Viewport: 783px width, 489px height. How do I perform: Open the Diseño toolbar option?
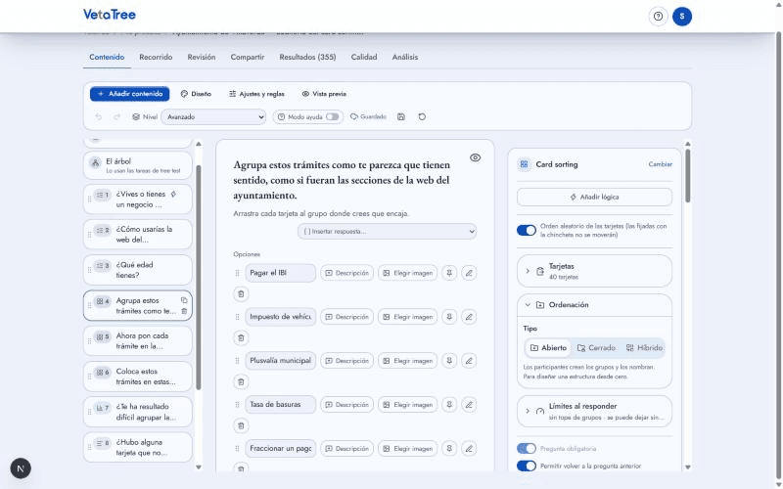(196, 94)
